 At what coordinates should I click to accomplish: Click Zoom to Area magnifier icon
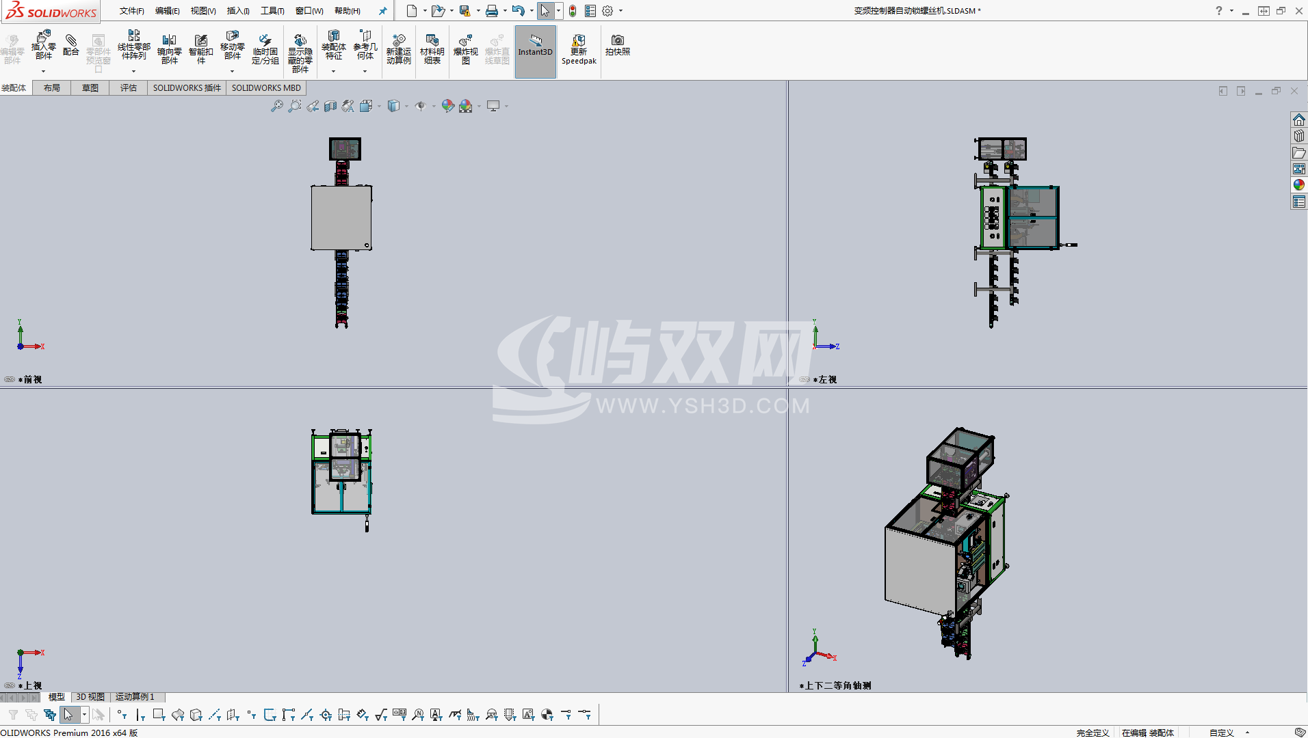(x=295, y=106)
